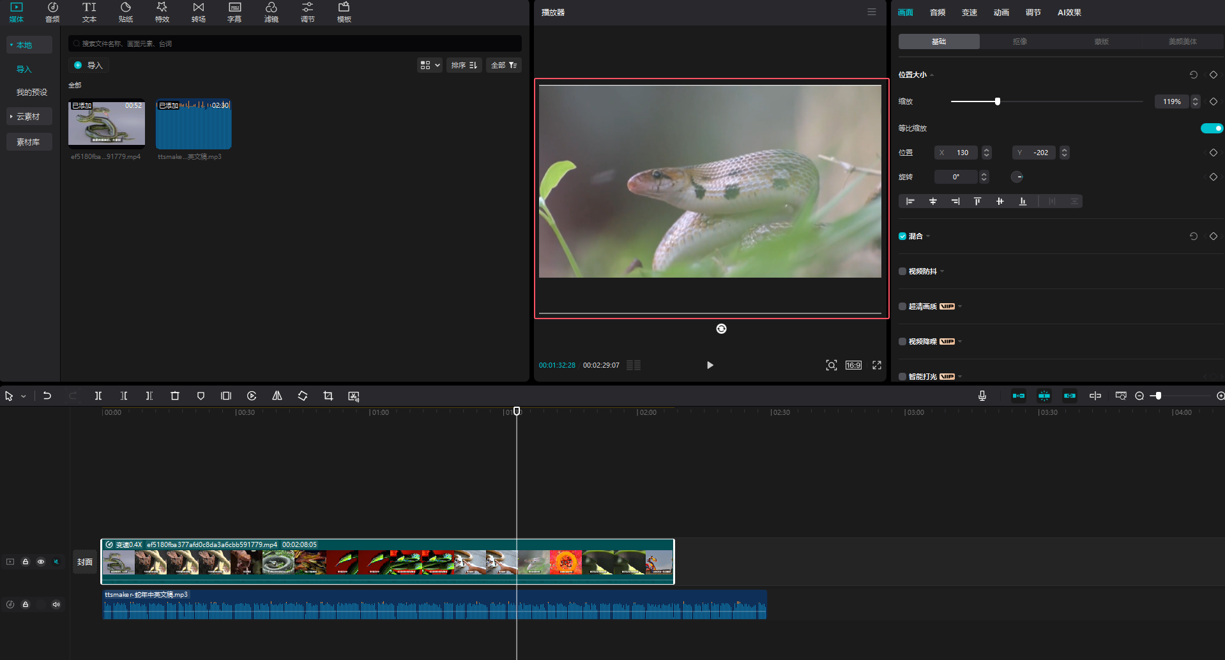Click the undo arrow in timeline toolbar
Viewport: 1225px width, 660px height.
(47, 396)
